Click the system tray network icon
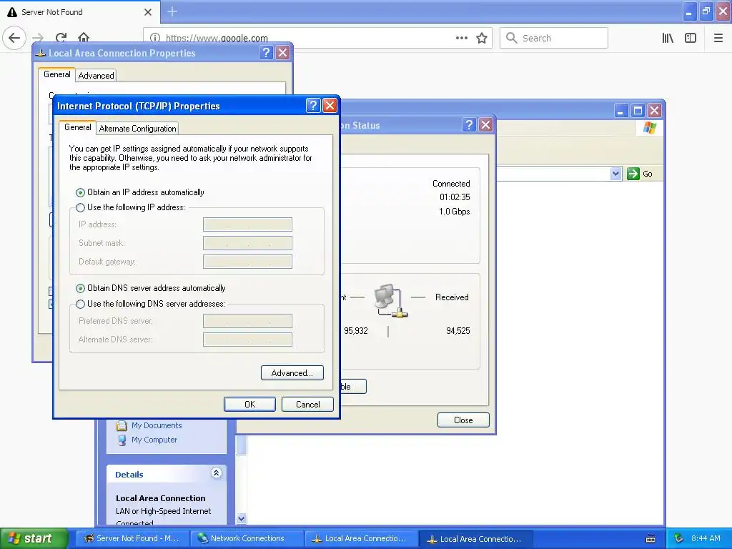This screenshot has width=732, height=549. point(679,539)
